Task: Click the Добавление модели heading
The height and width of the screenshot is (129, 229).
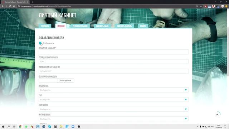Action: coord(51,38)
